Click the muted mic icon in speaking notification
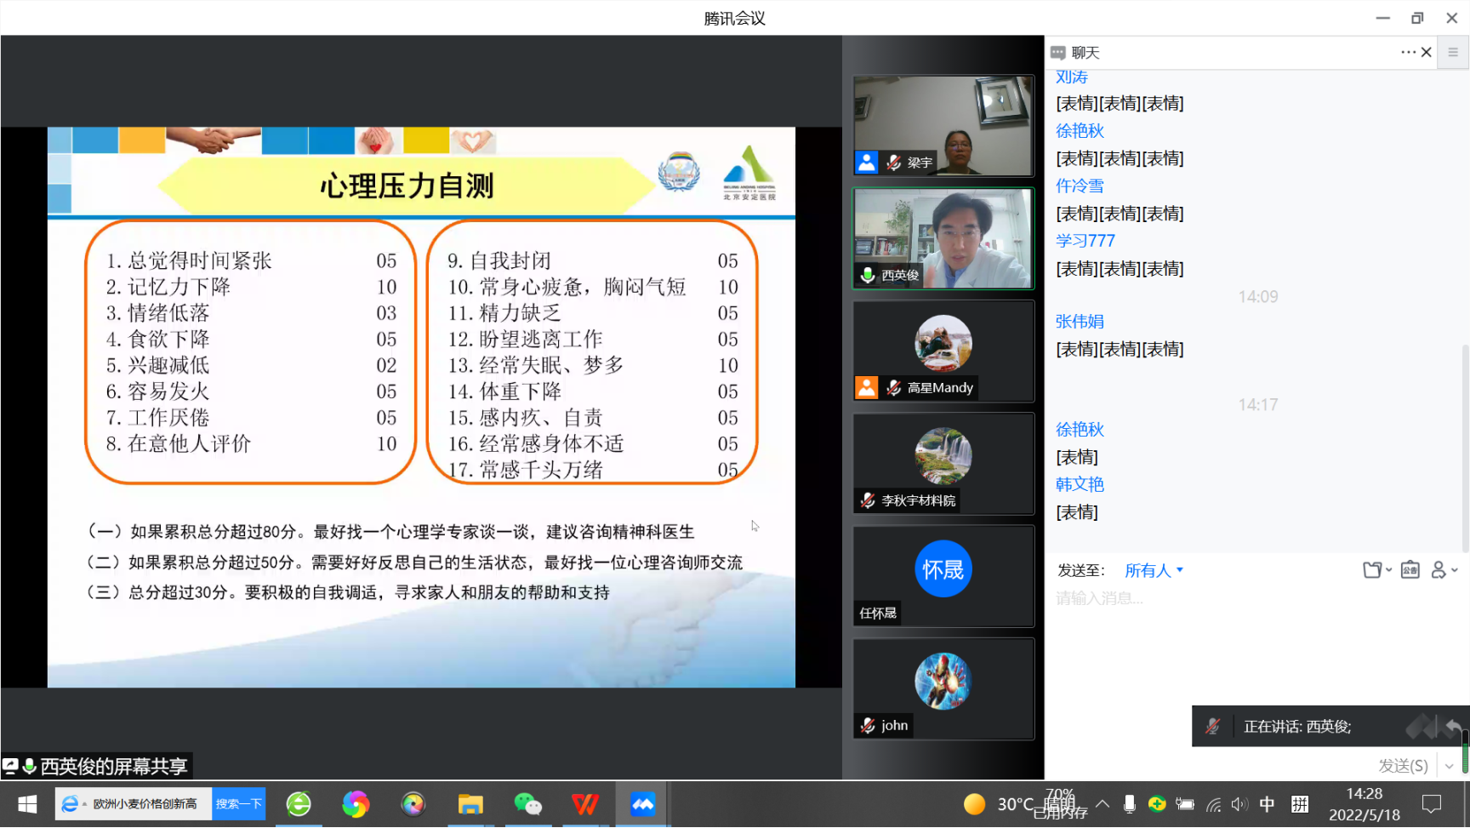This screenshot has width=1470, height=828. click(1213, 727)
